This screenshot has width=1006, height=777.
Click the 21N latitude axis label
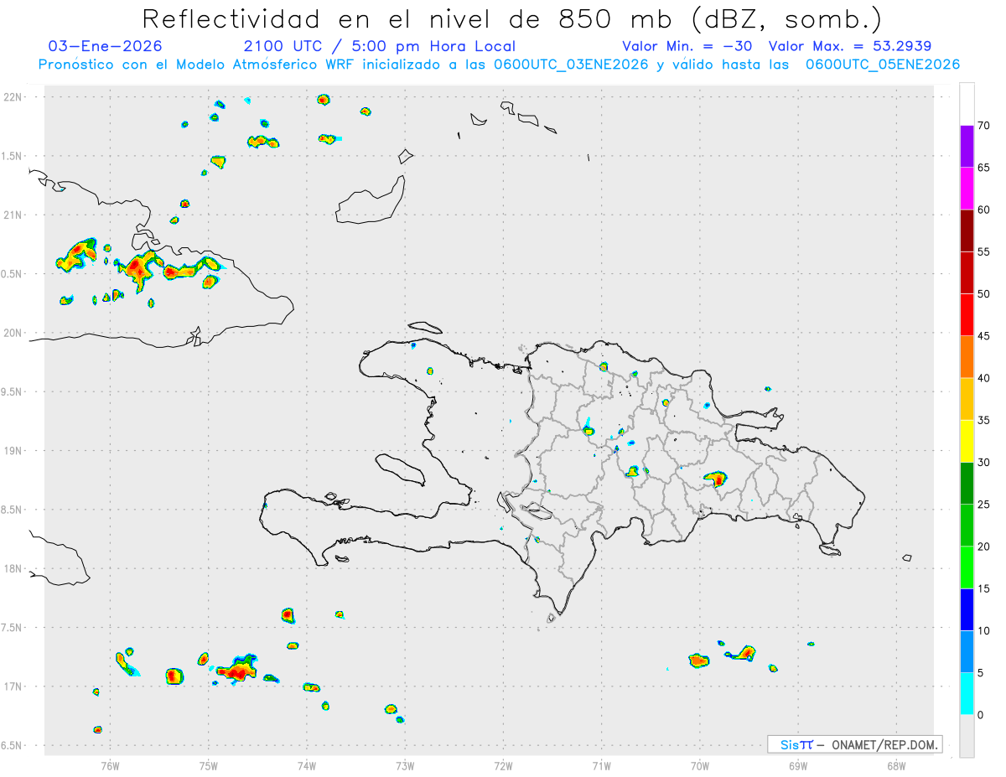point(14,215)
